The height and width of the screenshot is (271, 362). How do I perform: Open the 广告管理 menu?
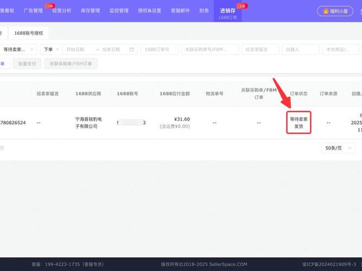33,10
